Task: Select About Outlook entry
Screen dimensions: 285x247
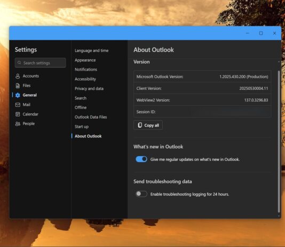Action: click(x=88, y=136)
